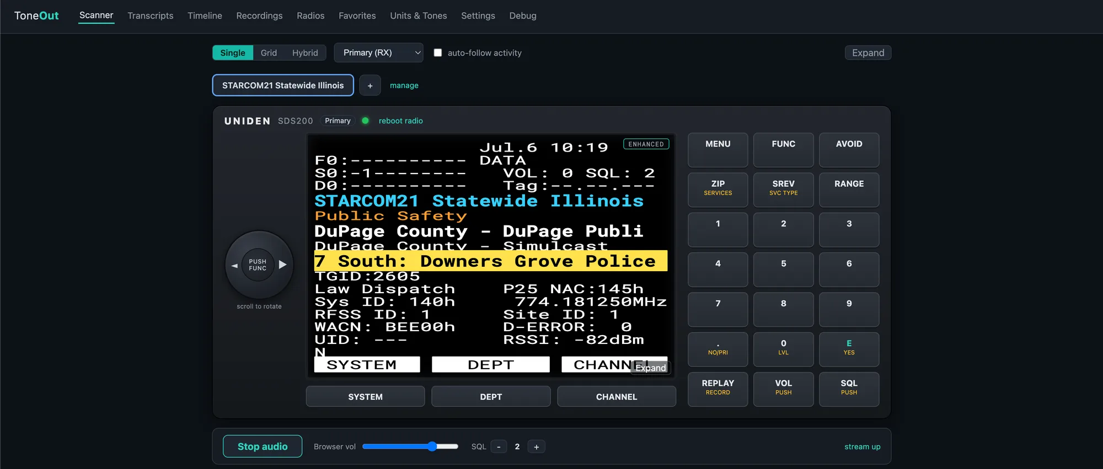Click highlighted Downers Grove Police line
This screenshot has width=1103, height=469.
(491, 261)
